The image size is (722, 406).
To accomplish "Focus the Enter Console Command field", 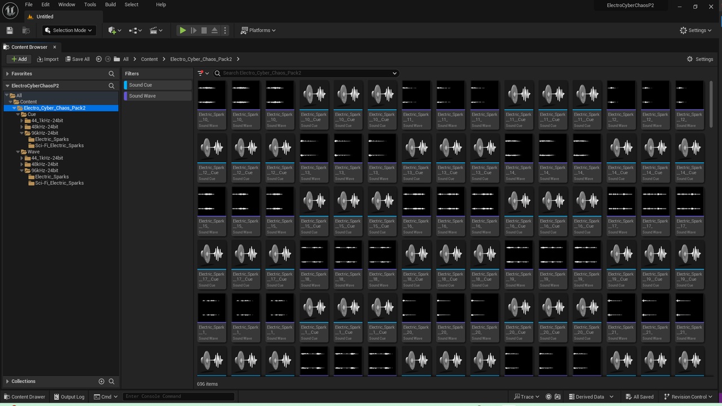I will [178, 396].
